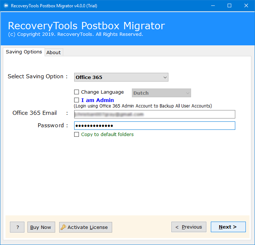Minimize the Postbox Migrator window
The image size is (255, 245).
[213, 6]
